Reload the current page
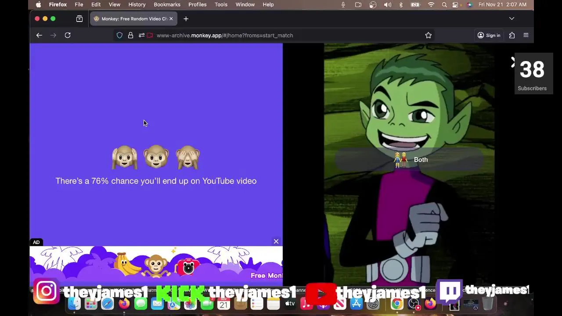This screenshot has height=316, width=562. tap(68, 35)
